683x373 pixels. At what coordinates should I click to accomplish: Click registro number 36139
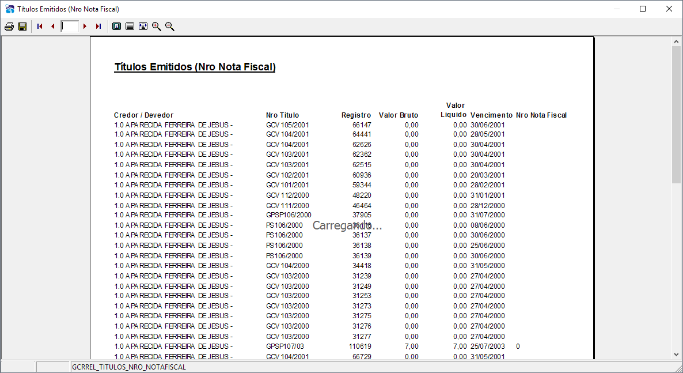(362, 255)
